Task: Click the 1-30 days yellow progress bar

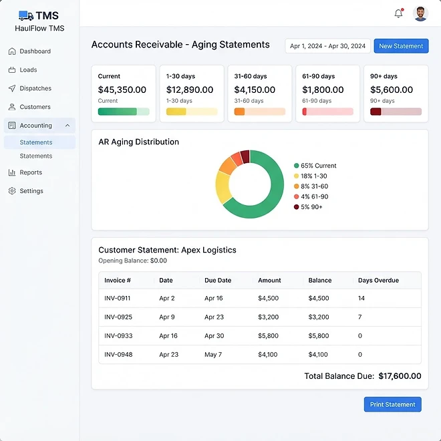Action: tap(192, 112)
